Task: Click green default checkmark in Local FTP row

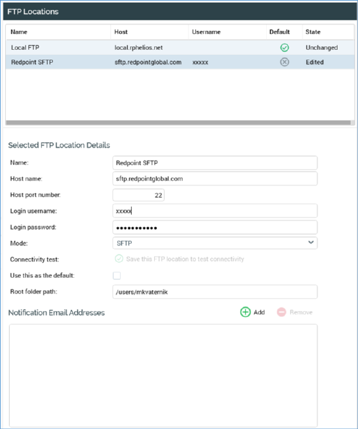Action: pyautogui.click(x=285, y=48)
